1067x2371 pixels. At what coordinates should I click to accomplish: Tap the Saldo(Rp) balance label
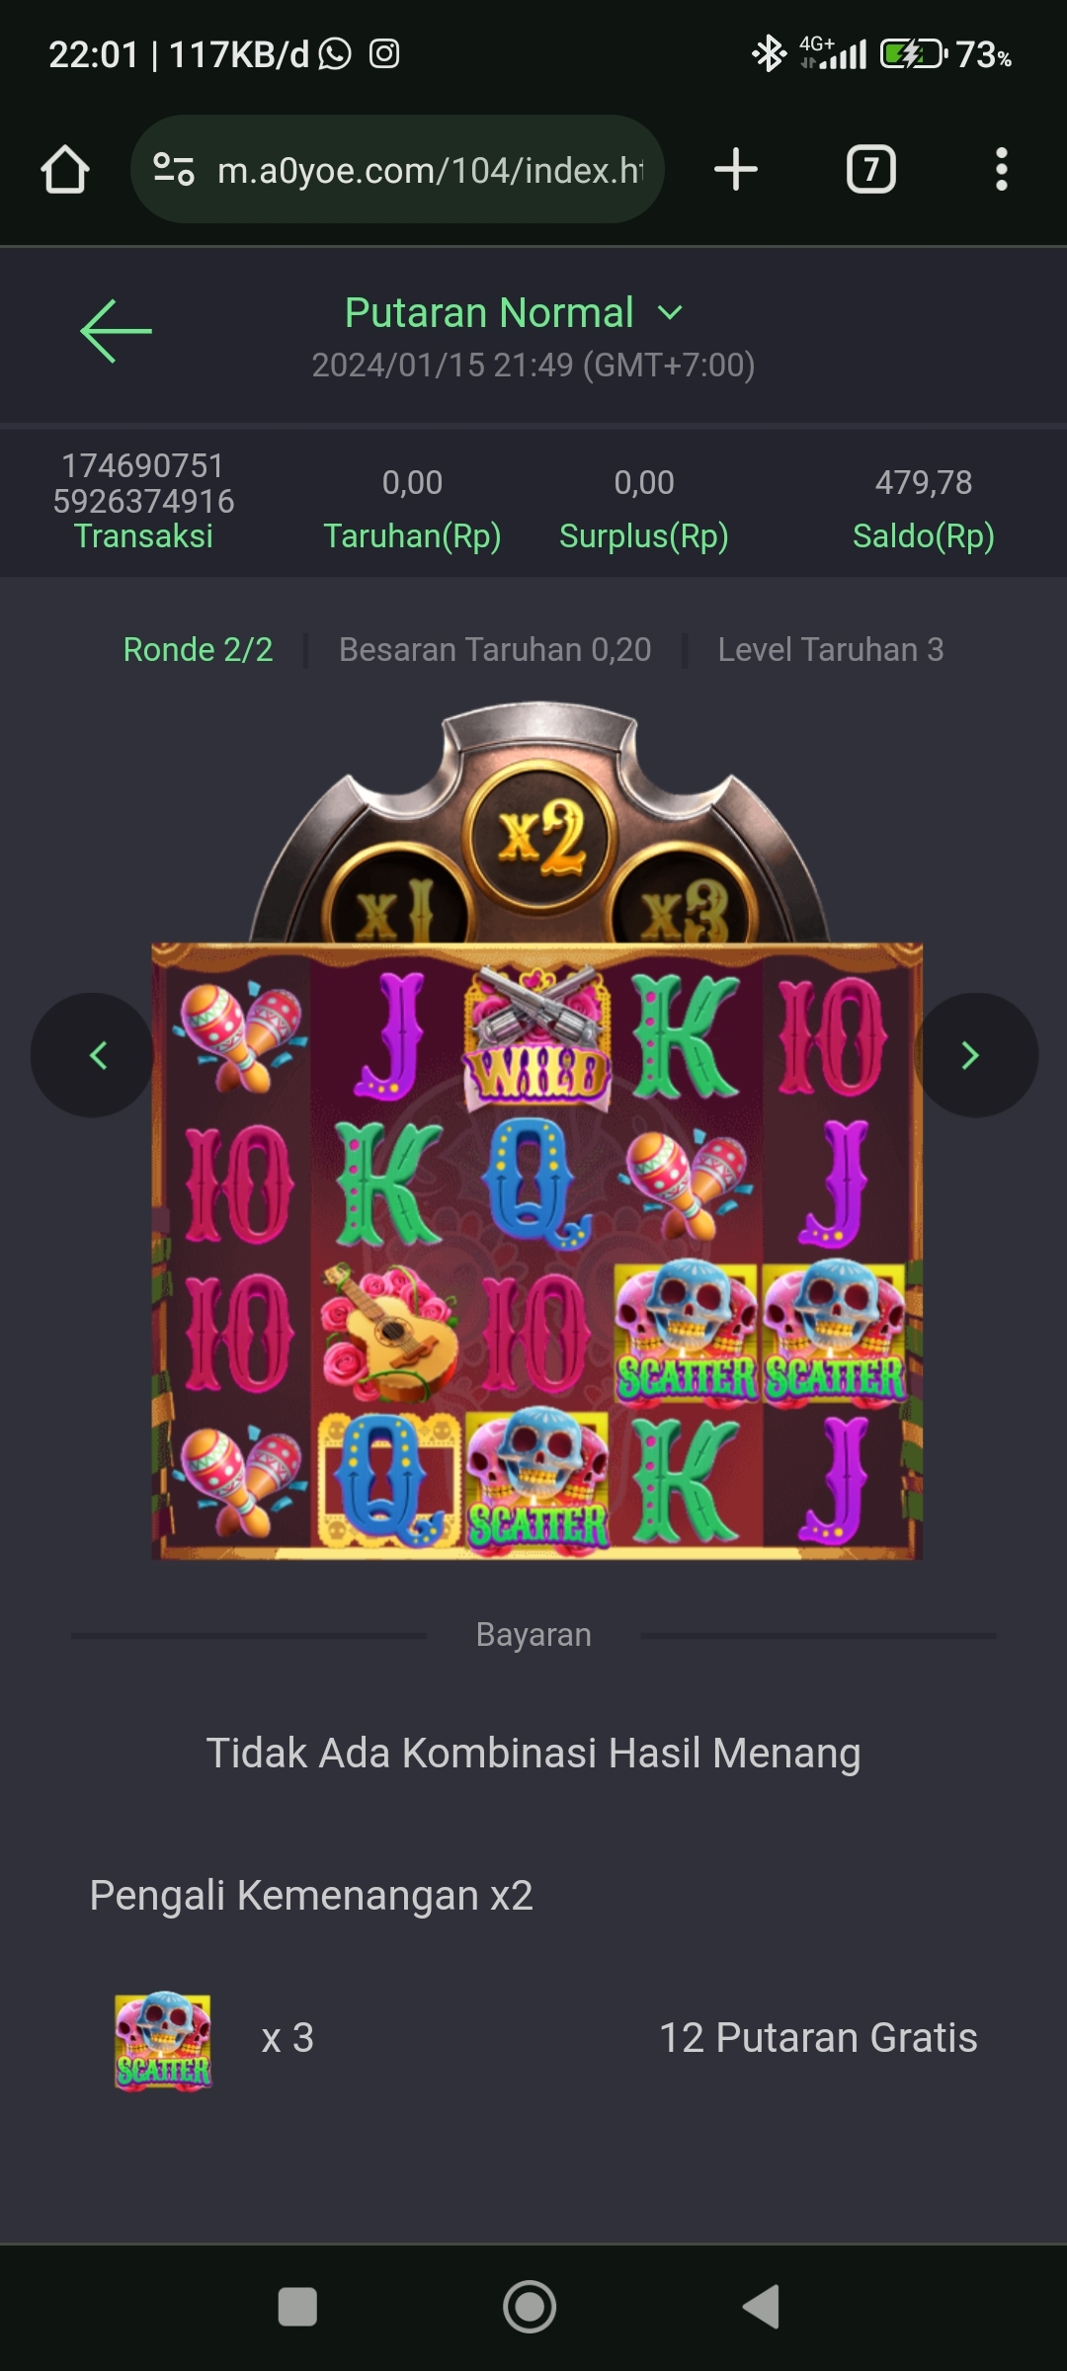pos(924,536)
